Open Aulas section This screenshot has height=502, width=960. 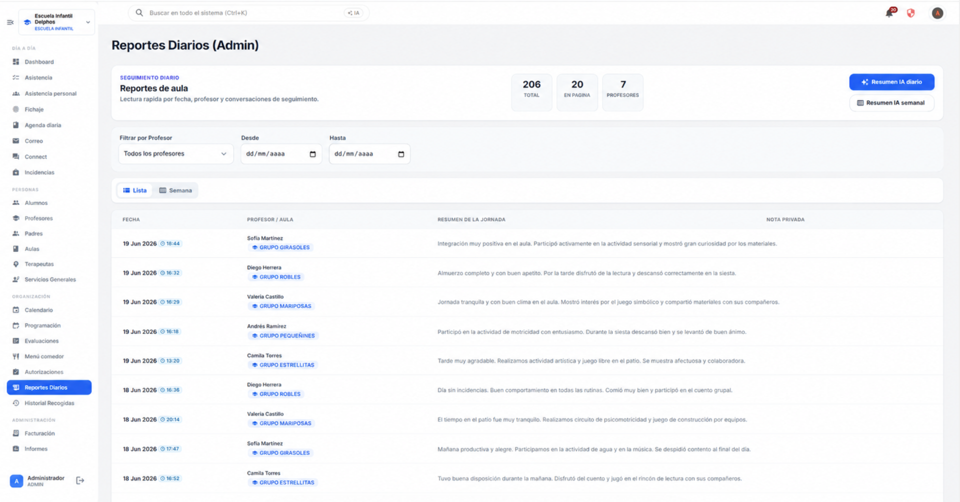tap(49, 249)
